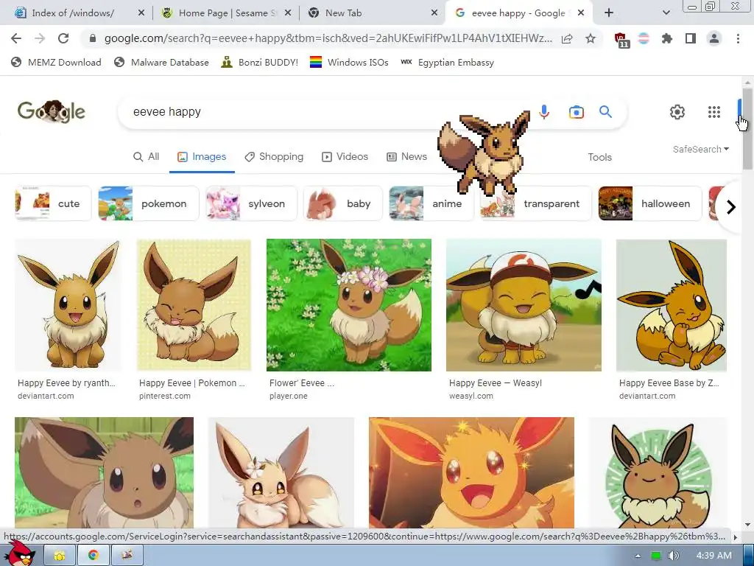Open the News results tab
Viewport: 754px width, 566px height.
pyautogui.click(x=406, y=157)
